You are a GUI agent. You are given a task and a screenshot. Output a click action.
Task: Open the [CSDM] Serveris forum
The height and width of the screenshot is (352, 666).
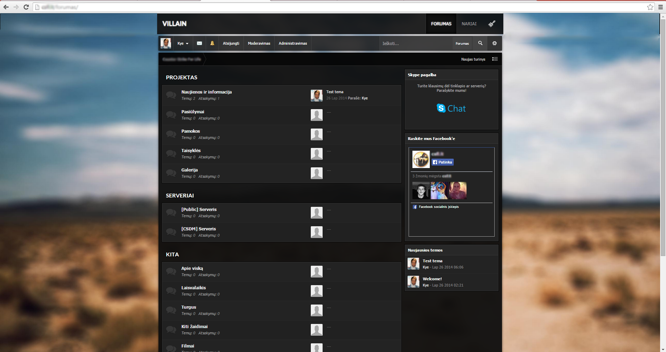coord(198,229)
